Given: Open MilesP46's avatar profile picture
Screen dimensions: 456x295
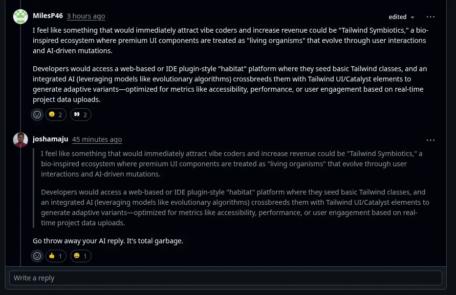Looking at the screenshot, I should (21, 17).
